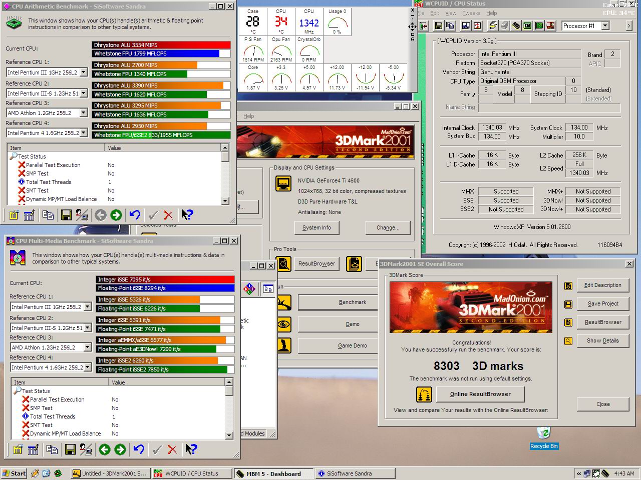
Task: Click the magnifier icon beside Show Details button
Action: click(568, 341)
